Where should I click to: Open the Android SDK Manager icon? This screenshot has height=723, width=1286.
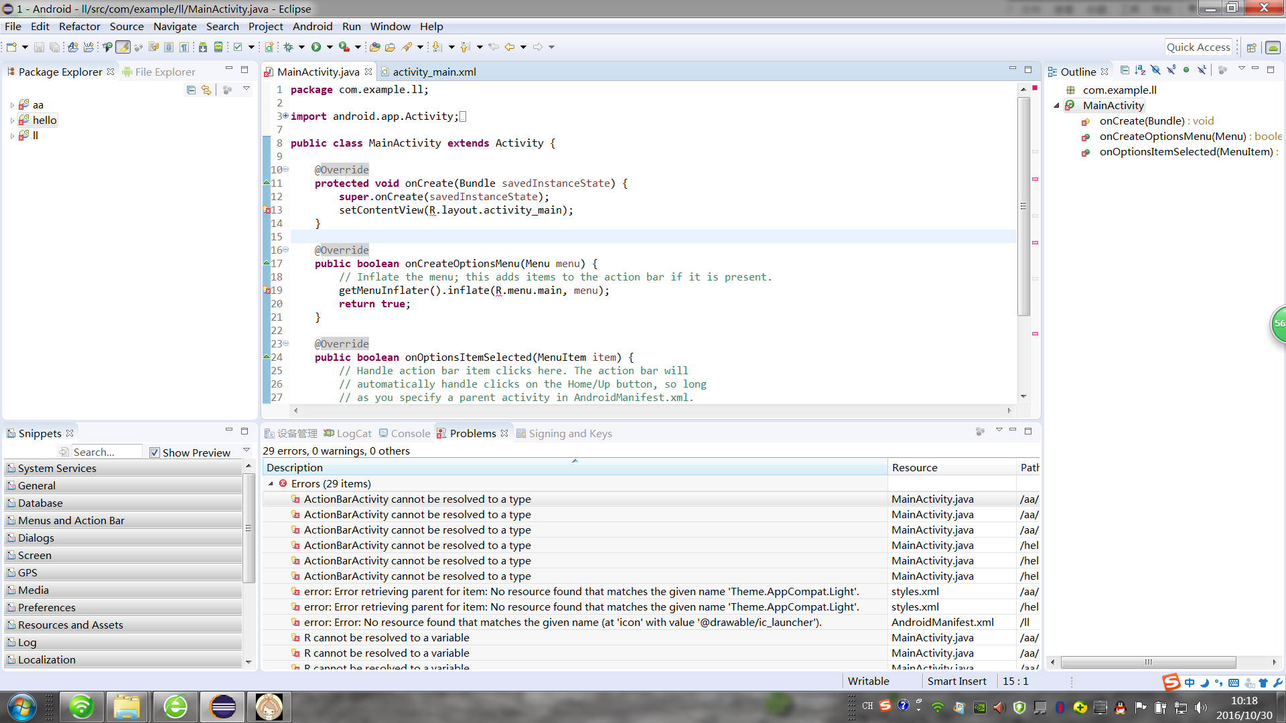[x=202, y=47]
